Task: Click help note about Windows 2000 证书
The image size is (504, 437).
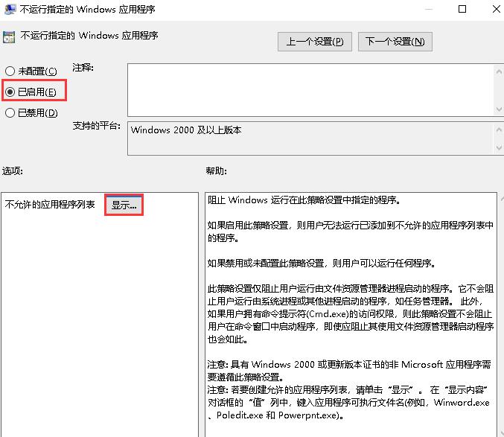Action: [x=349, y=371]
